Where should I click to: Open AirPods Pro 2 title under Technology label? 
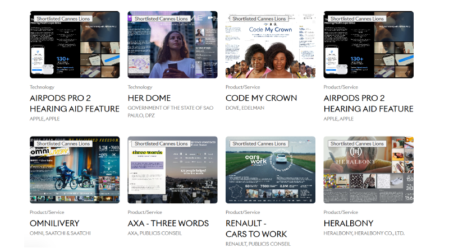coord(75,104)
